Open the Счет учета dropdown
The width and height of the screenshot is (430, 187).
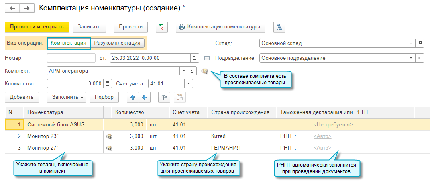(189, 84)
